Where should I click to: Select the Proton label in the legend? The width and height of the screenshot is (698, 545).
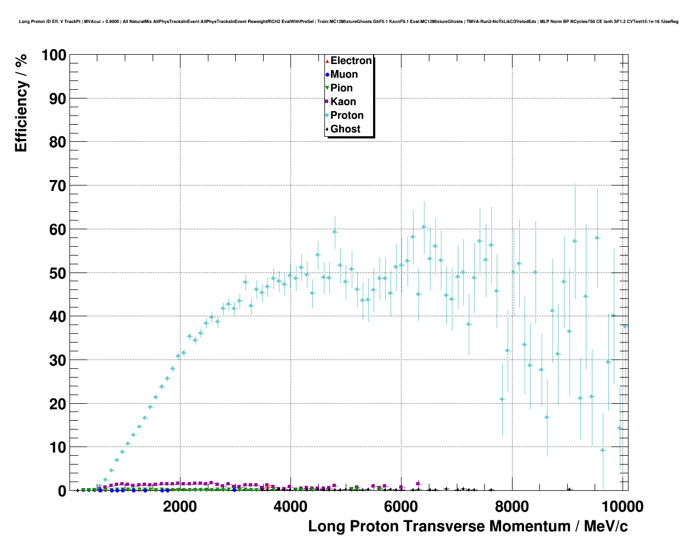click(x=347, y=115)
